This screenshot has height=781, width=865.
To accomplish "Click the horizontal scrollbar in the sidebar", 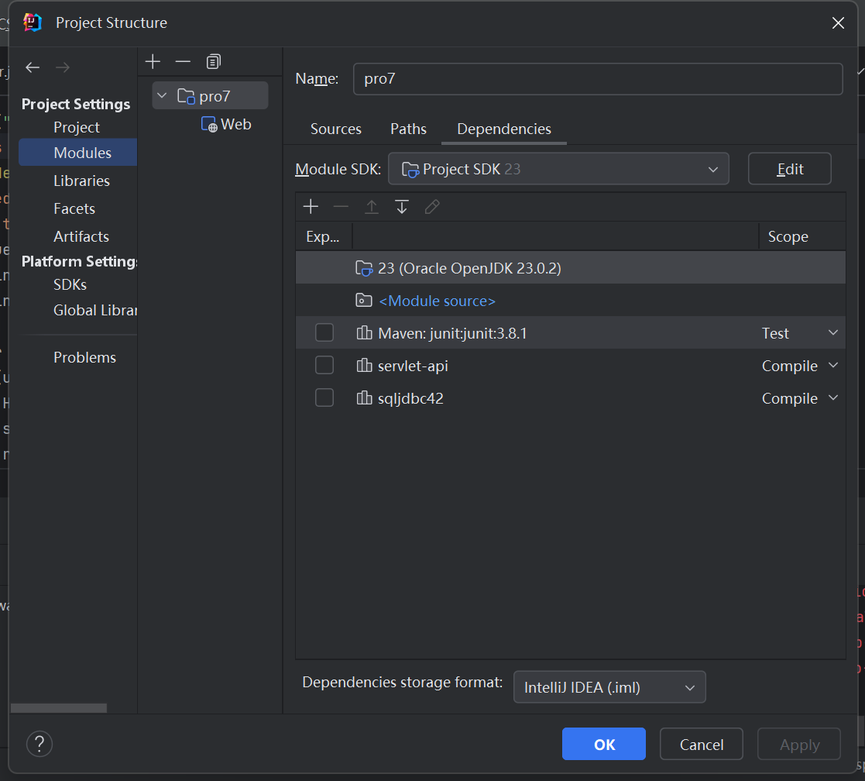I will [59, 708].
